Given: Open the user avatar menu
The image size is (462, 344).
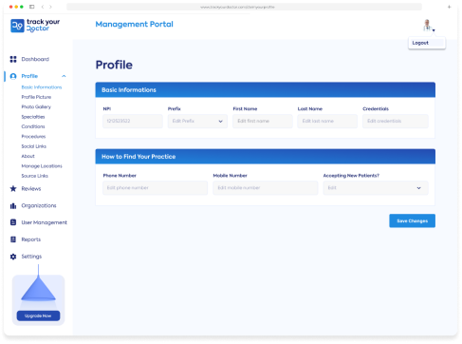Looking at the screenshot, I should [x=429, y=26].
